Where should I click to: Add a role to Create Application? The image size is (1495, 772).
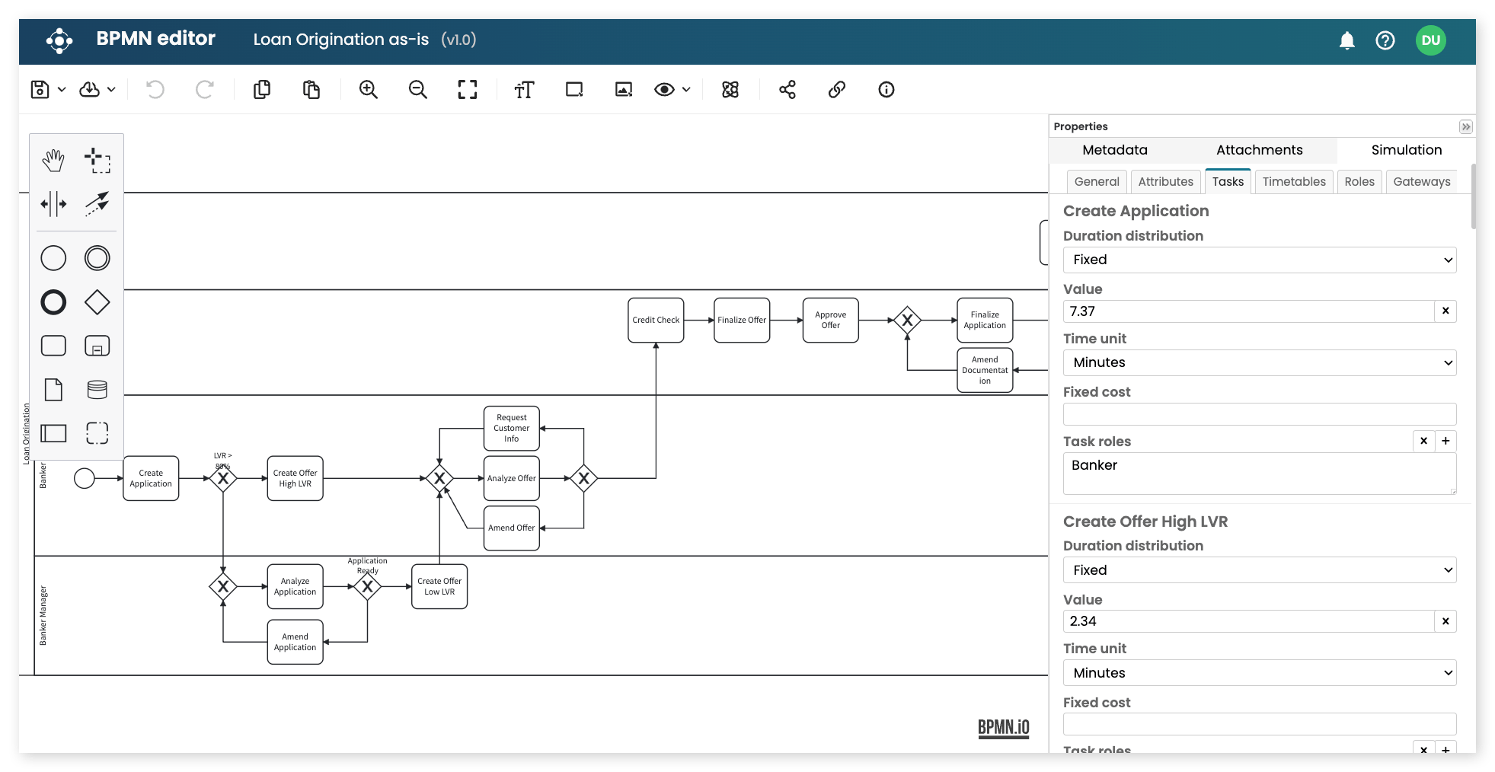tap(1445, 441)
